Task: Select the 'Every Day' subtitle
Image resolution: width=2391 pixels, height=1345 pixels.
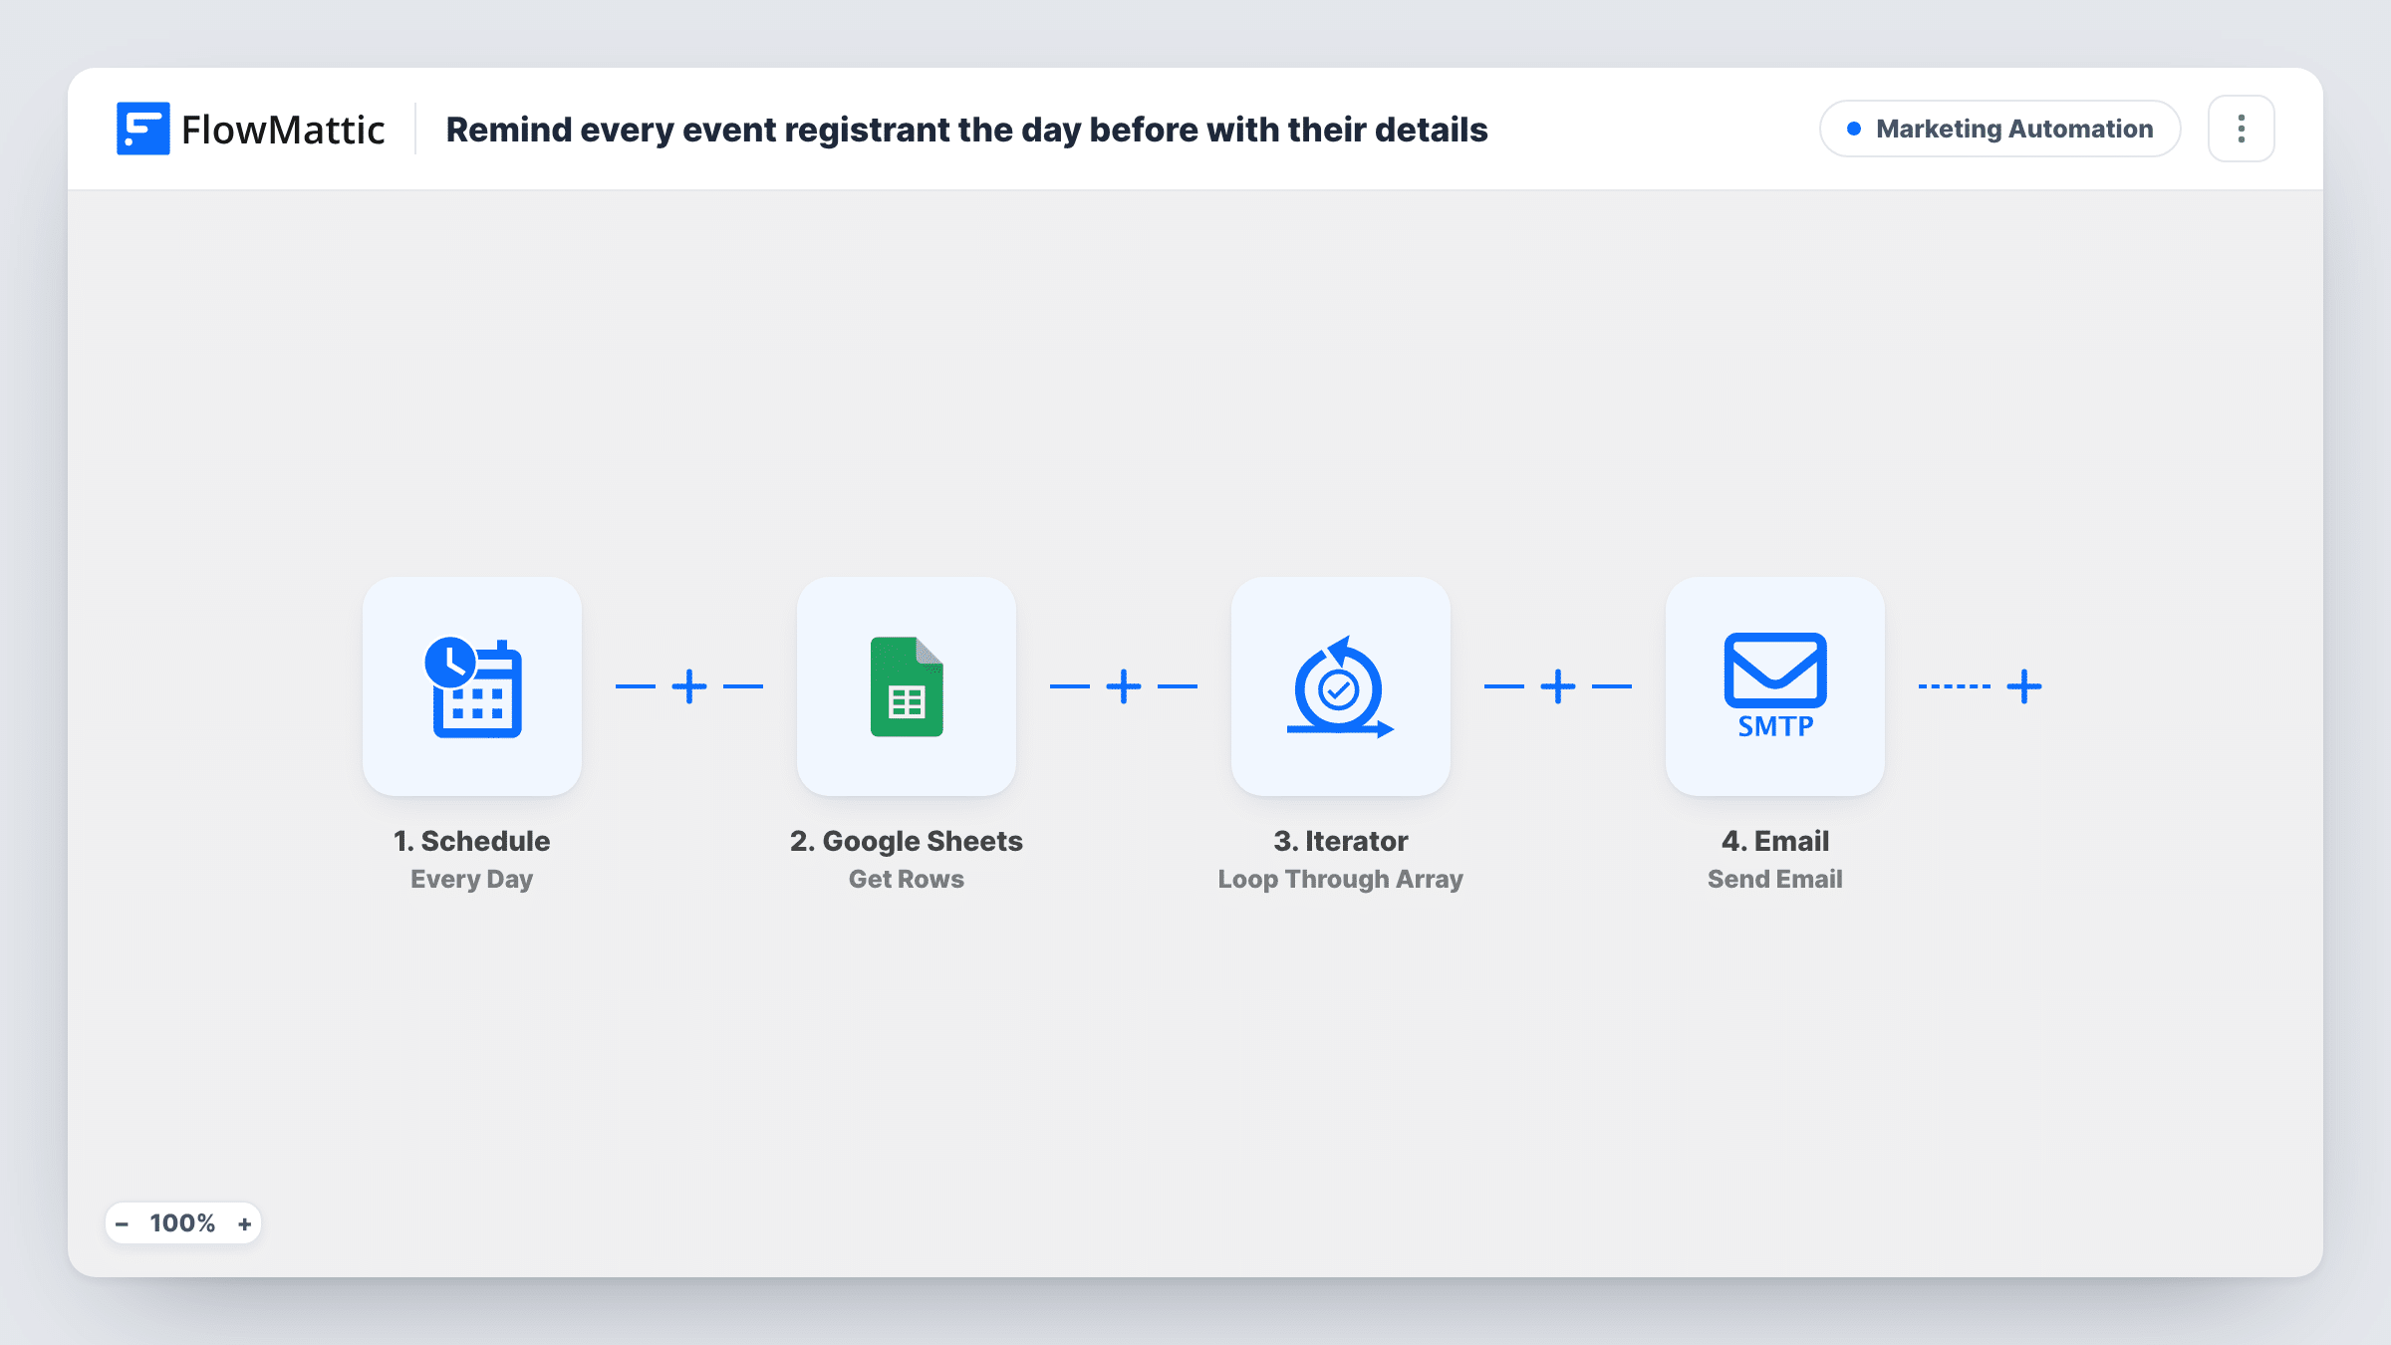Action: click(472, 879)
